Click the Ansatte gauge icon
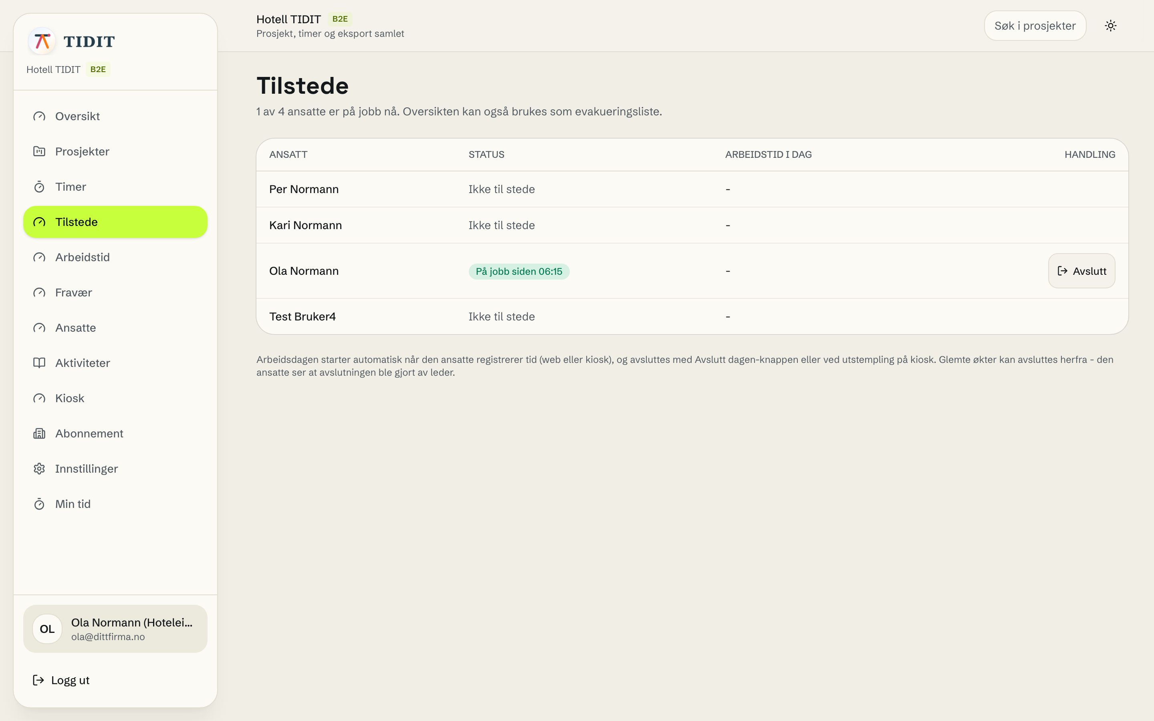The height and width of the screenshot is (721, 1154). (39, 328)
